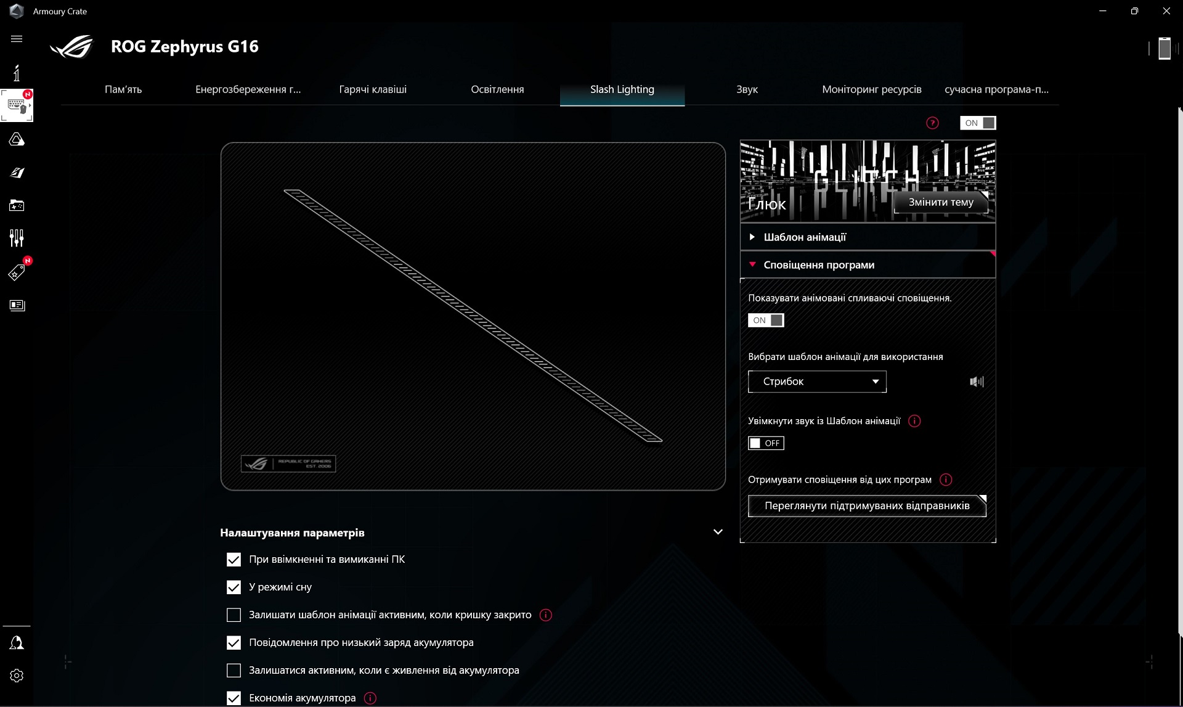Open the slash-shaped GameVisual icon in the sidebar
The image size is (1183, 707).
tap(17, 173)
